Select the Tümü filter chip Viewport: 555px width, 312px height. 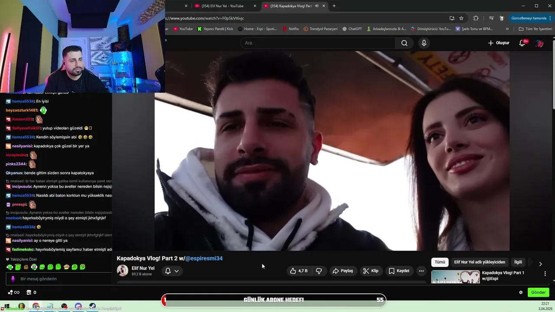(x=440, y=262)
